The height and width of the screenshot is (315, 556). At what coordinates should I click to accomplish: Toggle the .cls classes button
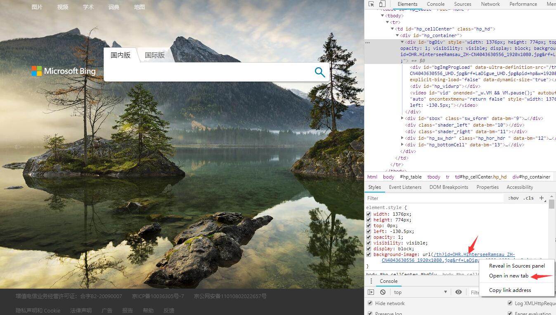point(528,198)
